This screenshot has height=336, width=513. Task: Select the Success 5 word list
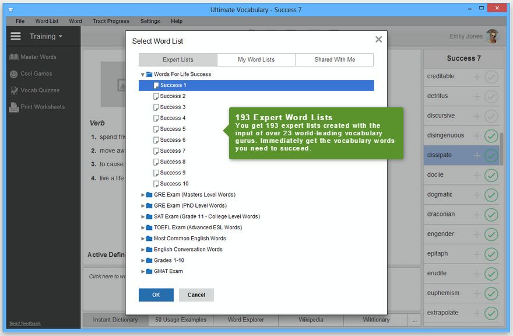click(x=173, y=129)
